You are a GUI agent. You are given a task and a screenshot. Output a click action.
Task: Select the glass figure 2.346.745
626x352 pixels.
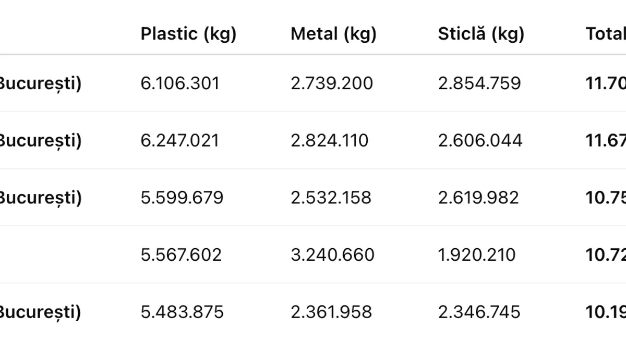coord(479,312)
